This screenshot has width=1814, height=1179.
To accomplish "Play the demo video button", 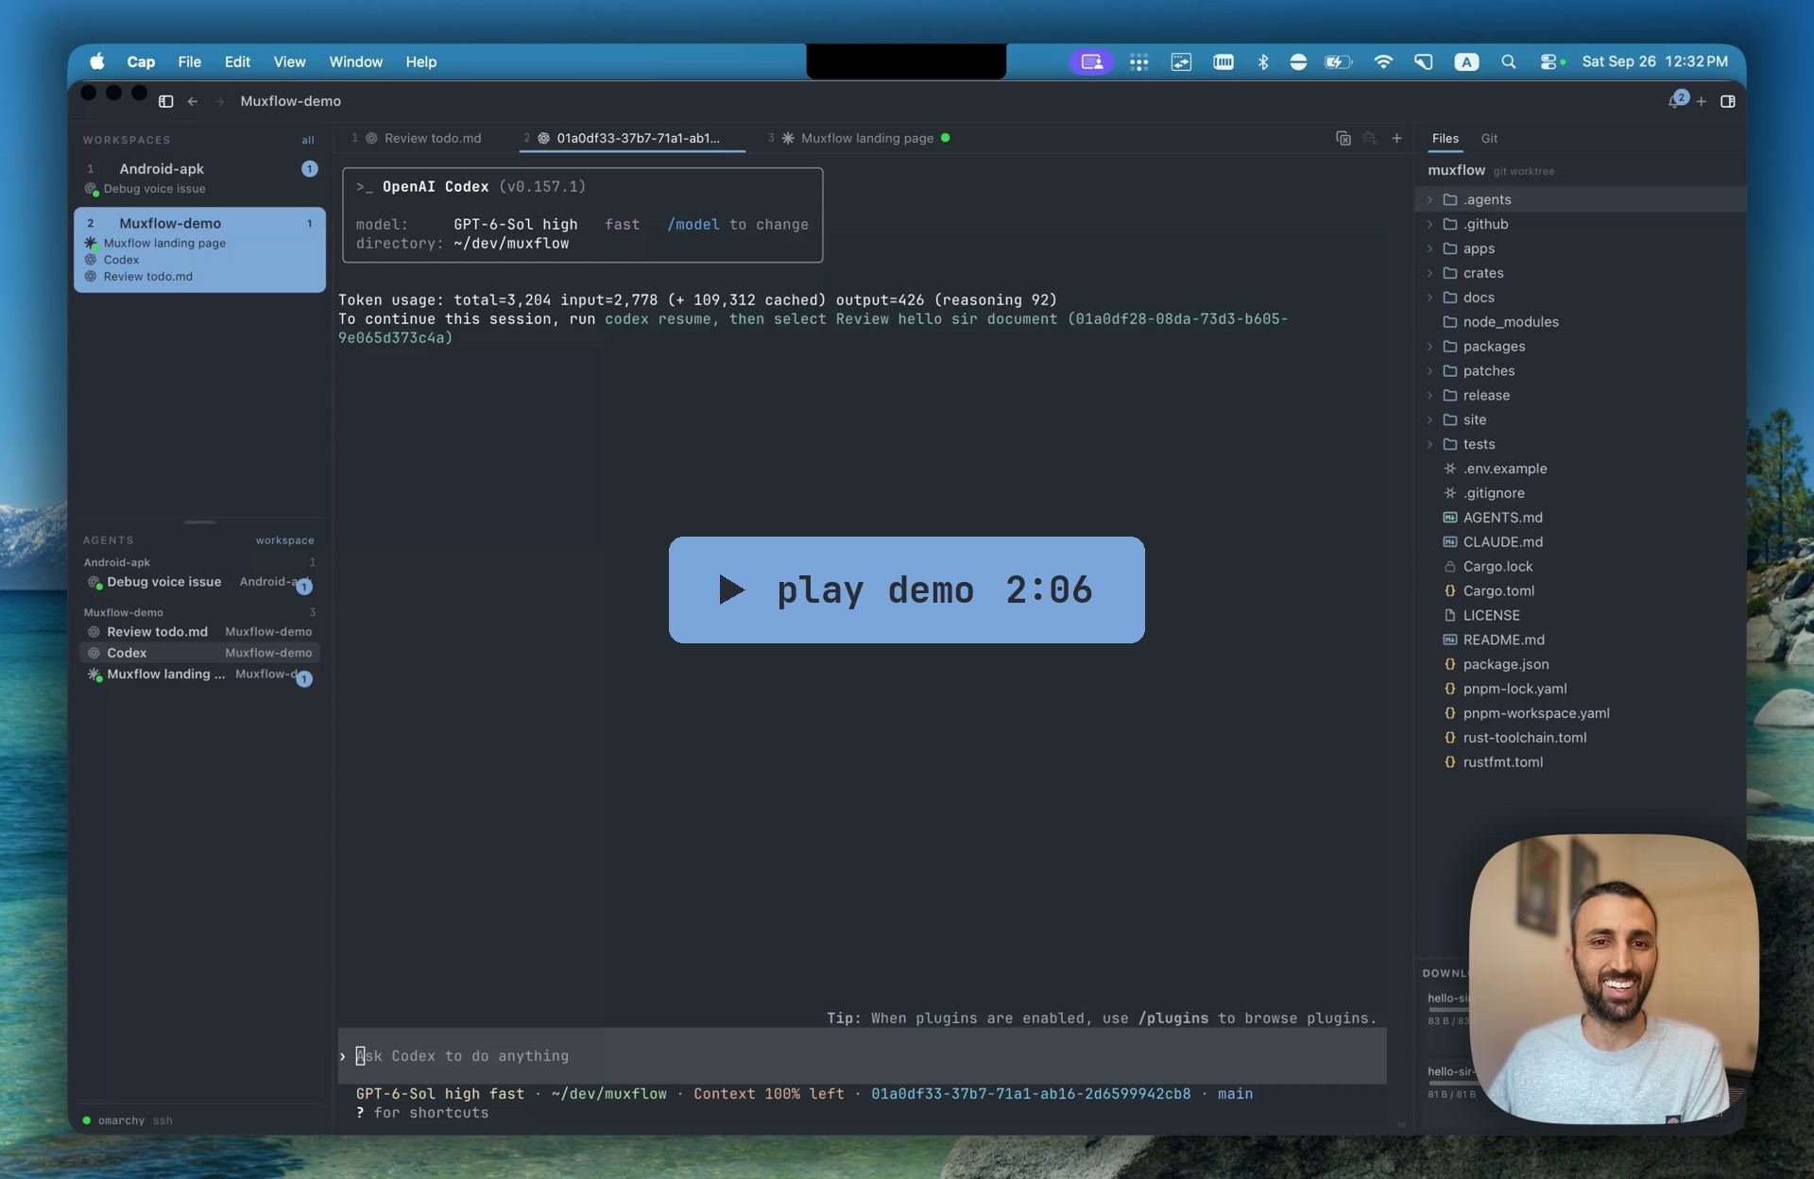I will [906, 589].
